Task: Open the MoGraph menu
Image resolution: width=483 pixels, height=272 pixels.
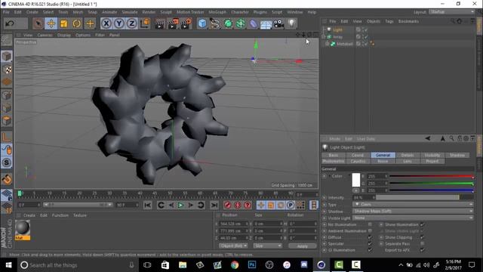Action: click(x=217, y=12)
